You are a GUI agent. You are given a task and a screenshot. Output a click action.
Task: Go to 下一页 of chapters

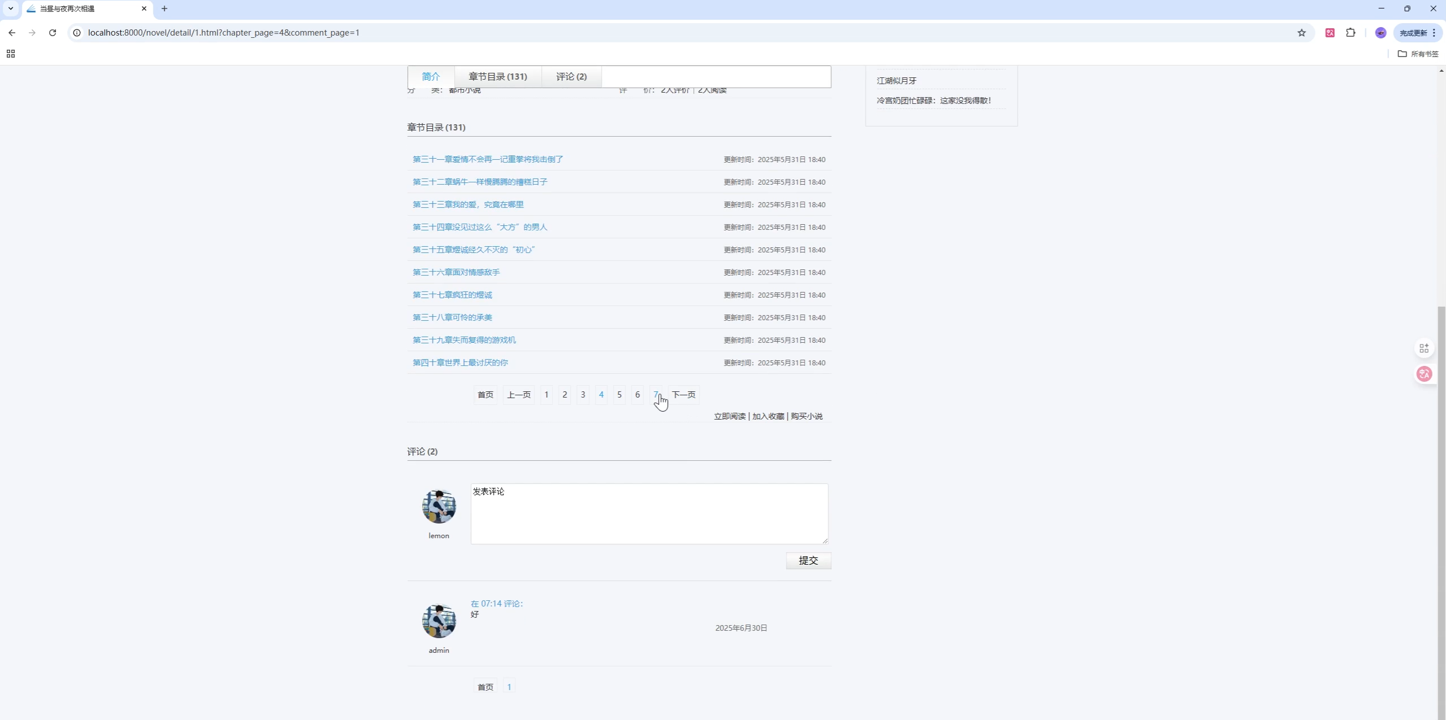click(x=684, y=395)
